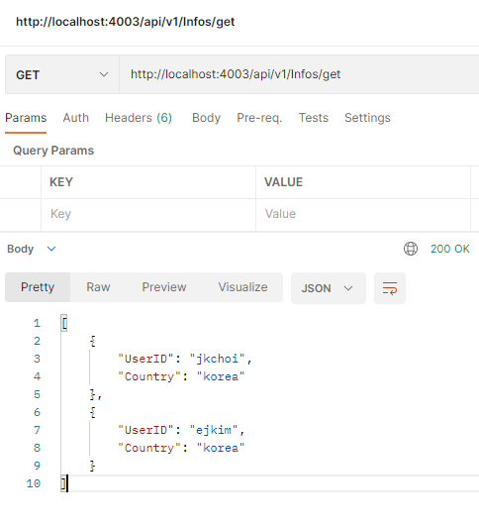Switch to the Tests tab
Viewport: 479px width, 525px height.
(x=314, y=118)
